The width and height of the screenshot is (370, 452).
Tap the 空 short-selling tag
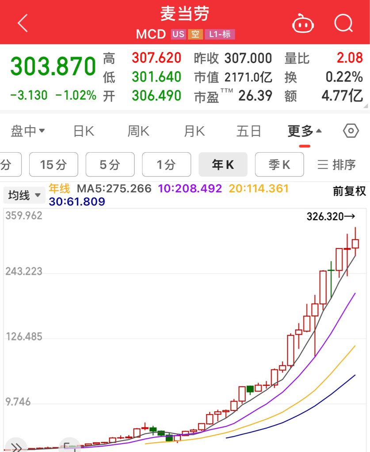(195, 34)
